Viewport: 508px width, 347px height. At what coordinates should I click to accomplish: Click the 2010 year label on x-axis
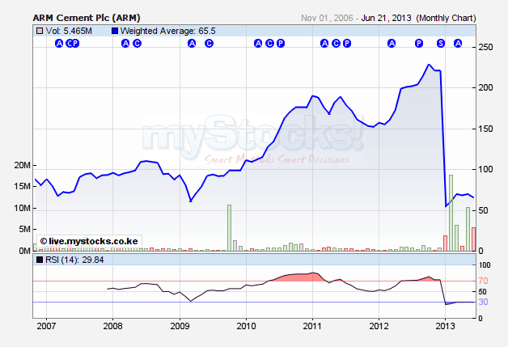(x=246, y=326)
